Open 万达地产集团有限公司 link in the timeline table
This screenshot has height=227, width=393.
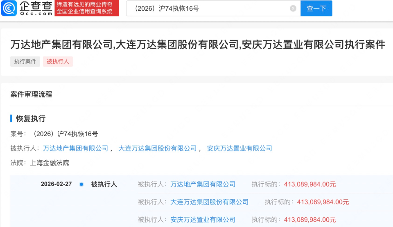[203, 184]
